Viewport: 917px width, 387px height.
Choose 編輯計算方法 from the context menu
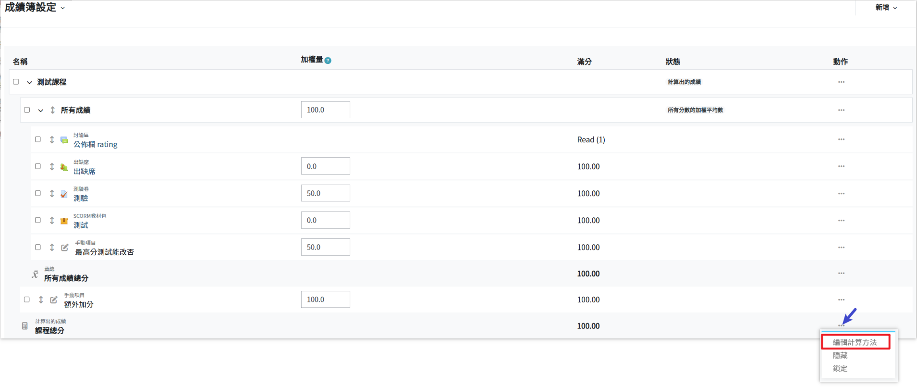pos(855,342)
